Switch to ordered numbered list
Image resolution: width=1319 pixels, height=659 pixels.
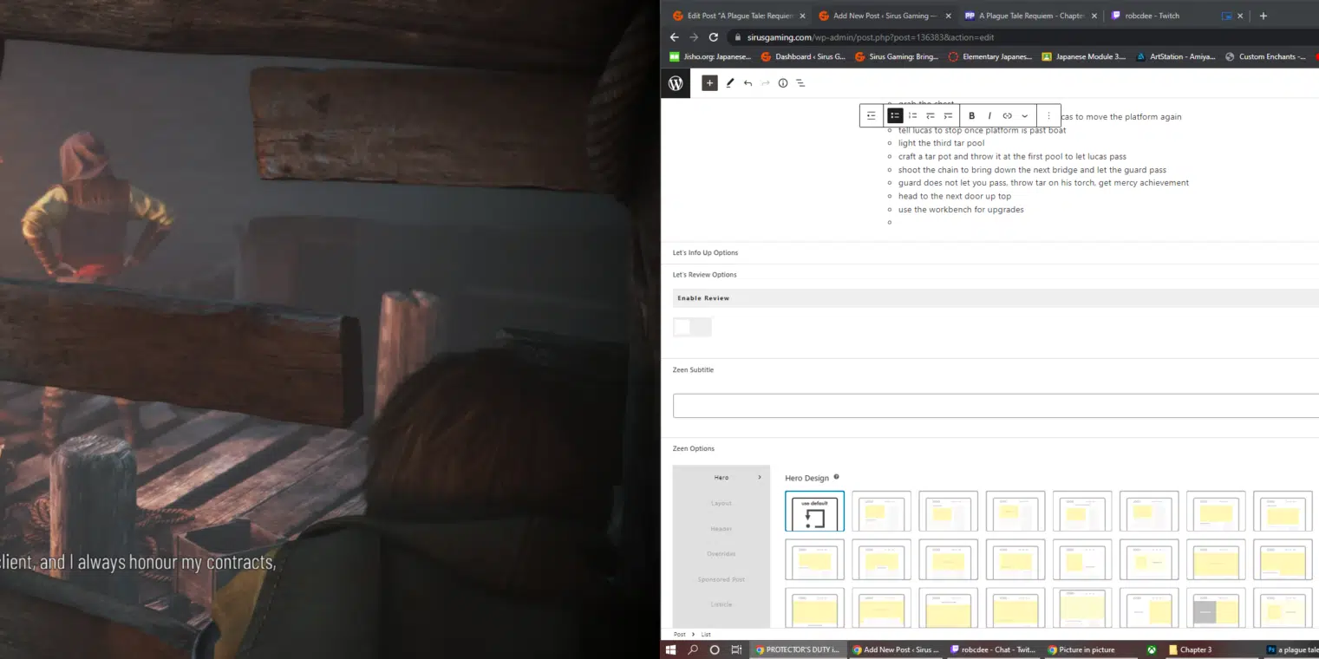912,115
